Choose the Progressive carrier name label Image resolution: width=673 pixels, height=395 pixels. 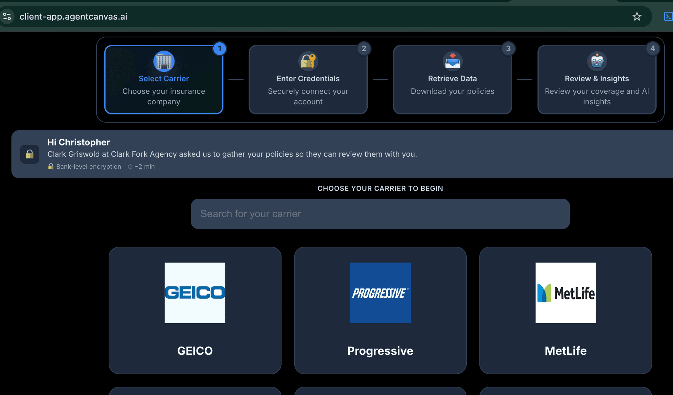[380, 351]
